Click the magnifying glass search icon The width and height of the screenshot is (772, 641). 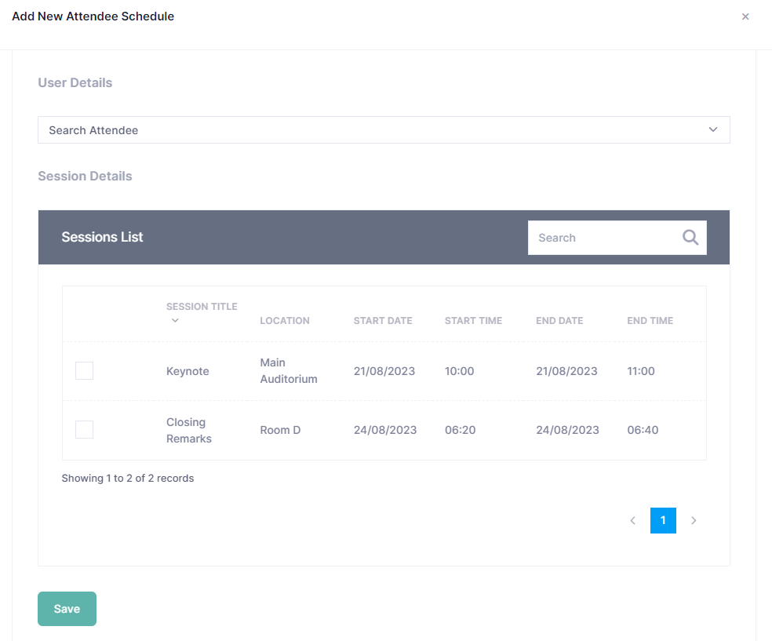[x=690, y=238]
